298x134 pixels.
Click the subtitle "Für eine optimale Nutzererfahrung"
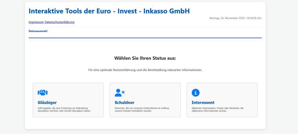[145, 70]
